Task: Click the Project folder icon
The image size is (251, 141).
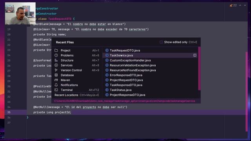Action: tap(56, 51)
